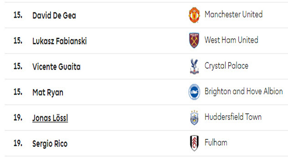Click the Fulham club badge
The width and height of the screenshot is (288, 157).
[194, 143]
